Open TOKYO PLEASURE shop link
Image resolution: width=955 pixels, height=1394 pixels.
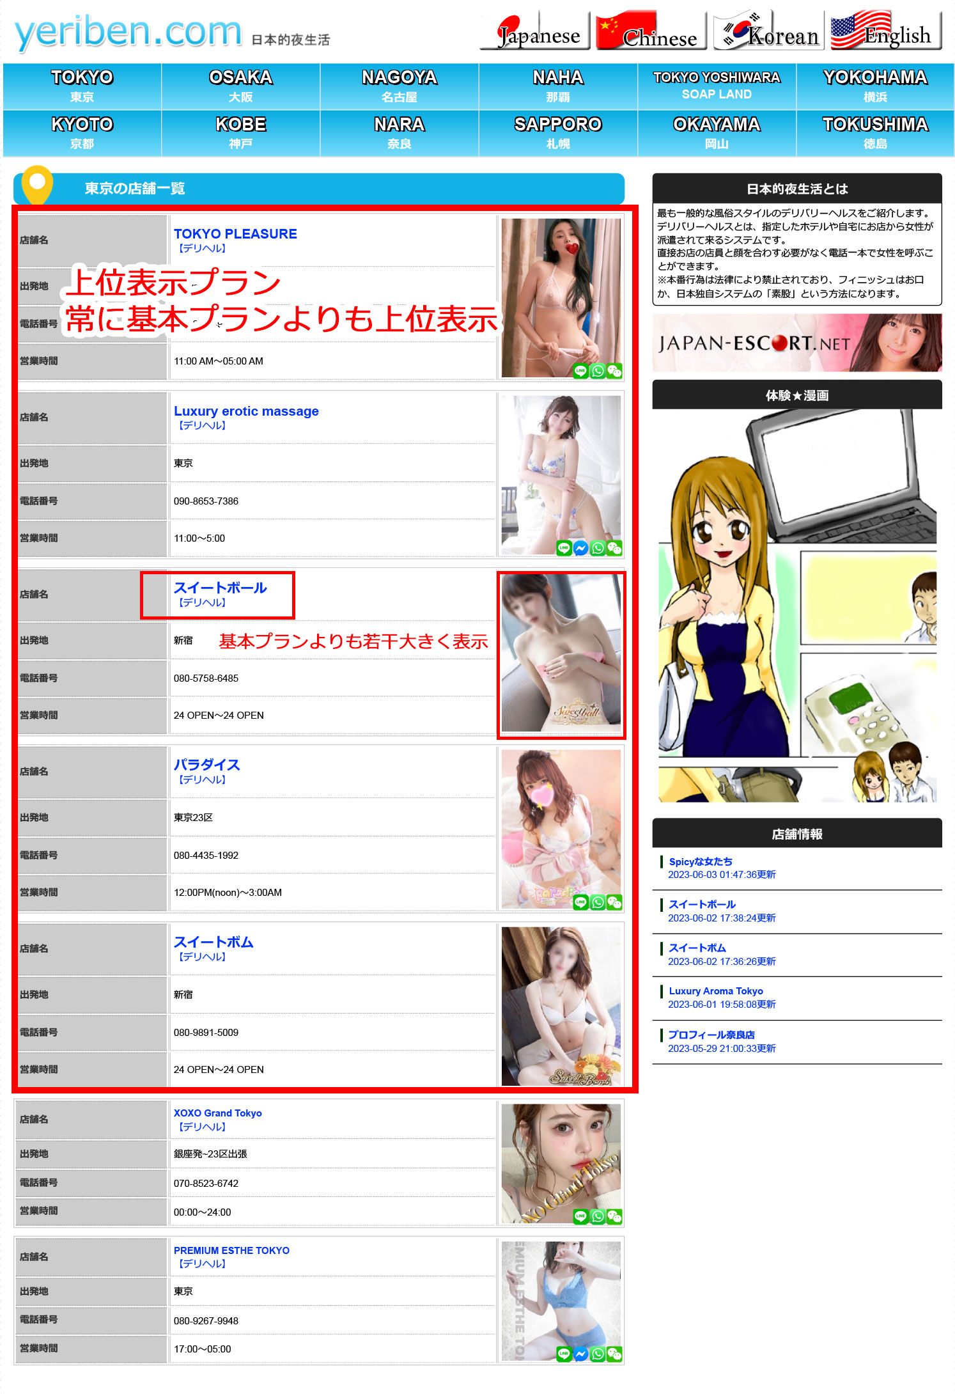tap(235, 234)
